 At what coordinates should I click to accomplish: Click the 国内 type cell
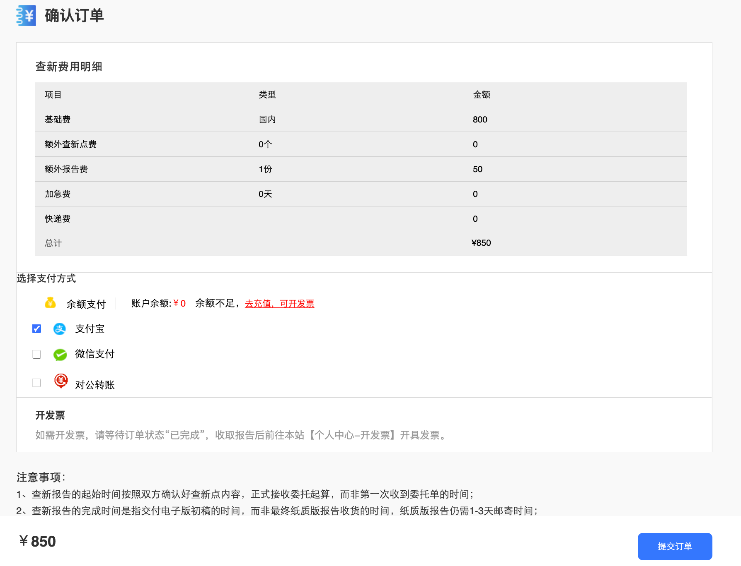pyautogui.click(x=267, y=120)
